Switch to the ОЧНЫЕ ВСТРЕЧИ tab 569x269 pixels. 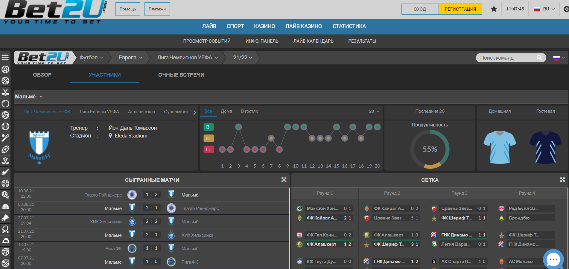(x=181, y=75)
